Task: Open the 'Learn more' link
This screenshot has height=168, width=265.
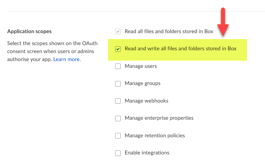Action: (x=67, y=59)
